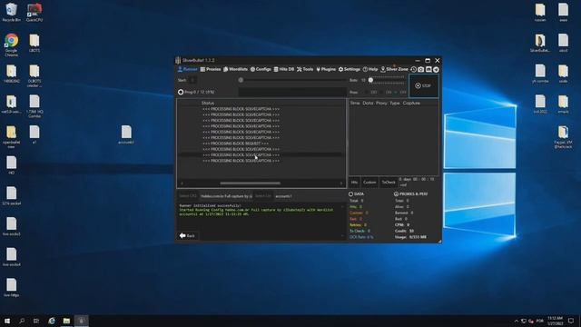
Task: Select the live socks4 file icon
Action: (12, 257)
